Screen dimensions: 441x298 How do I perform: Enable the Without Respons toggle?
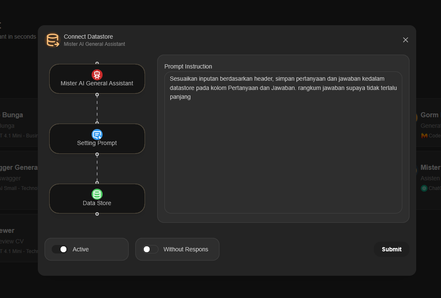tap(151, 249)
